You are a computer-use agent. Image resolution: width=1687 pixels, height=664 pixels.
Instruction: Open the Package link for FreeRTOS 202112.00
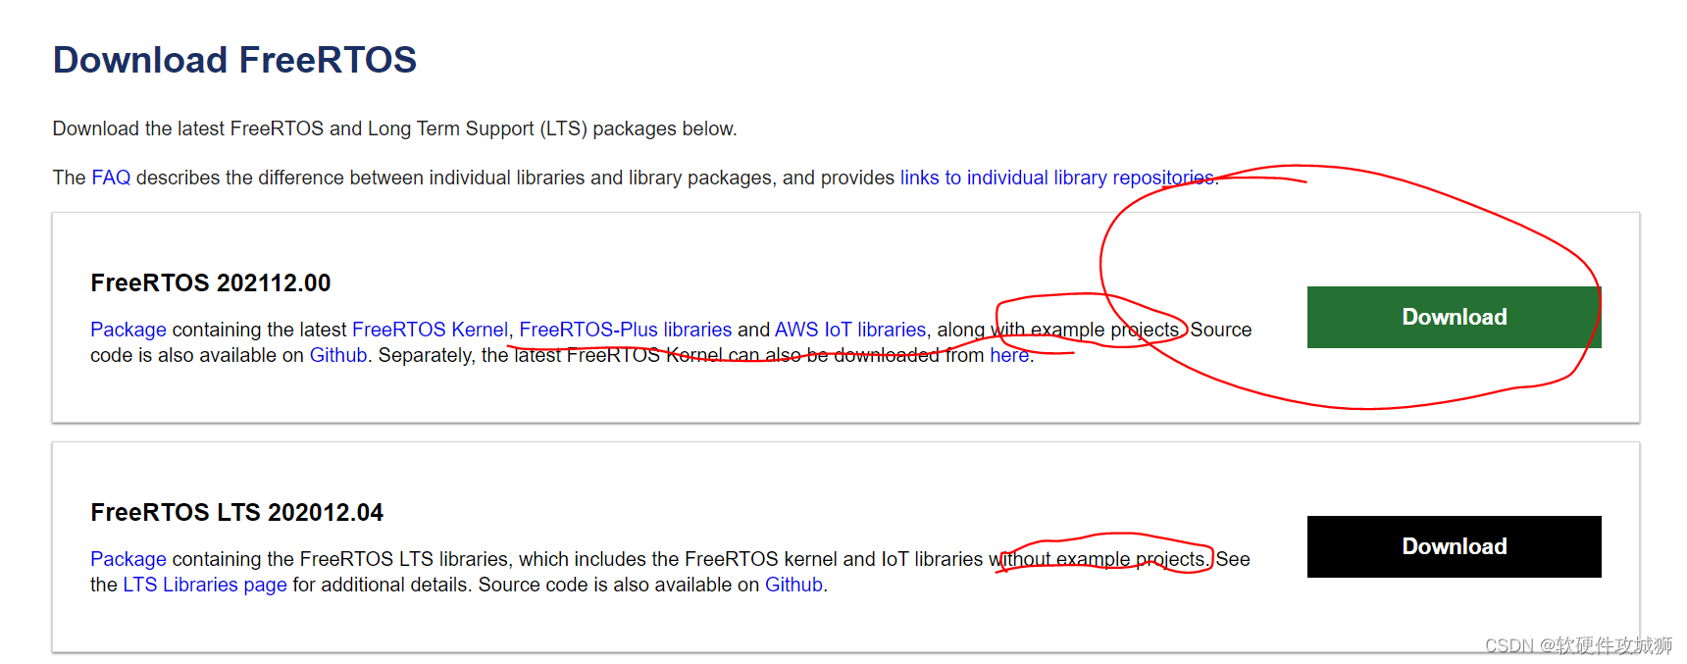click(x=128, y=330)
